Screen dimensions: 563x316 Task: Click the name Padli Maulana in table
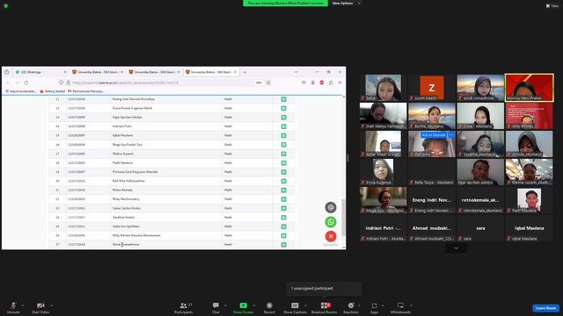pyautogui.click(x=123, y=162)
